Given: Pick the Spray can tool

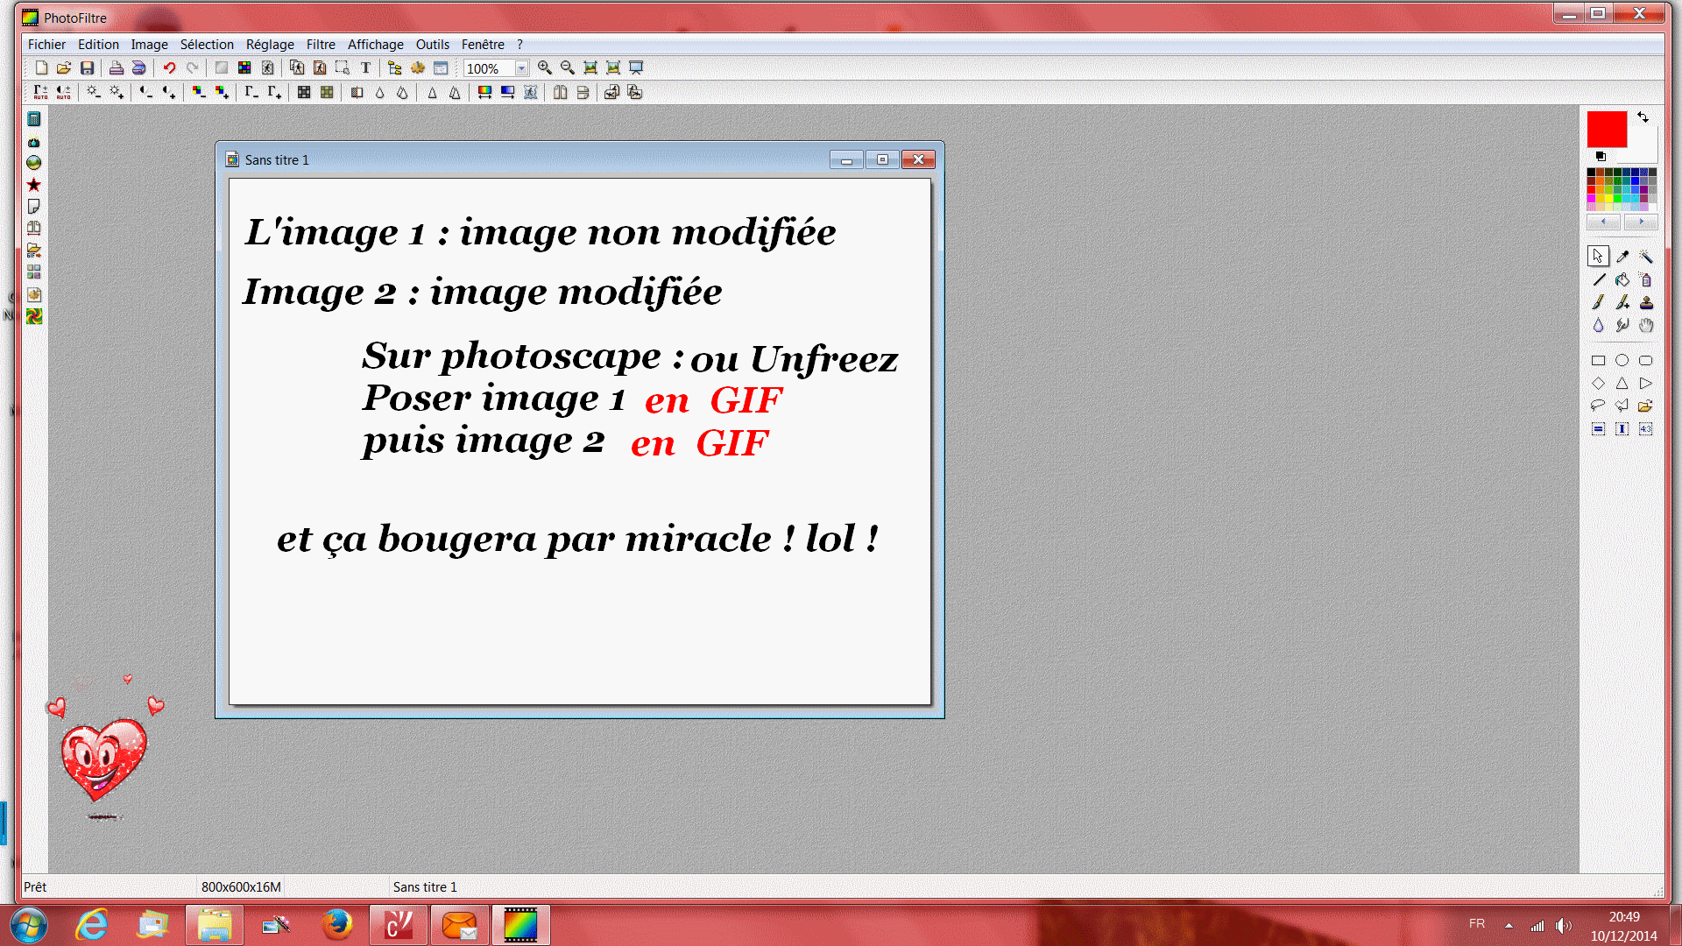Looking at the screenshot, I should pos(1646,279).
